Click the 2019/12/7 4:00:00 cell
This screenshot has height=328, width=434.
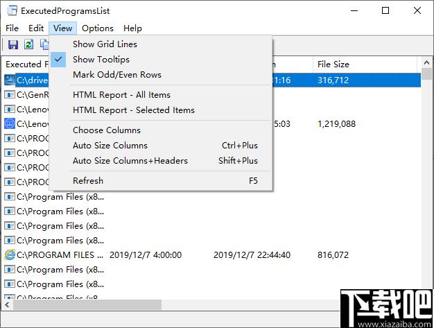146,254
